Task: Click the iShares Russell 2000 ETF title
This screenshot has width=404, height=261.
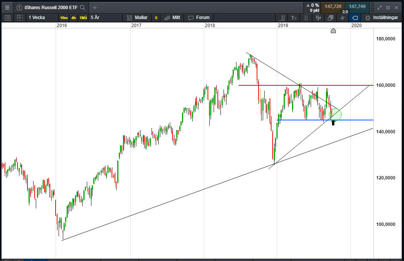Action: click(x=51, y=8)
